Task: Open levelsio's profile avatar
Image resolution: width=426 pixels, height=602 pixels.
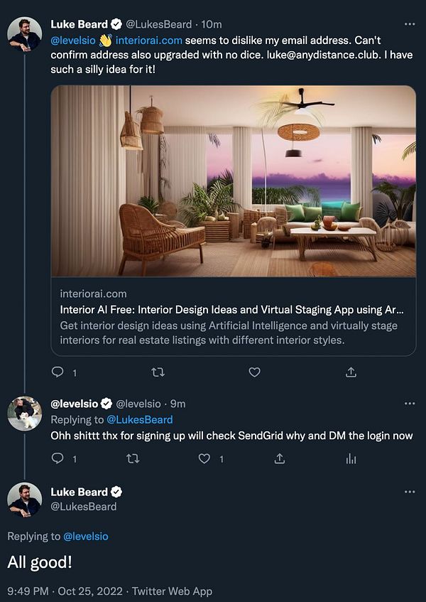Action: coord(24,413)
